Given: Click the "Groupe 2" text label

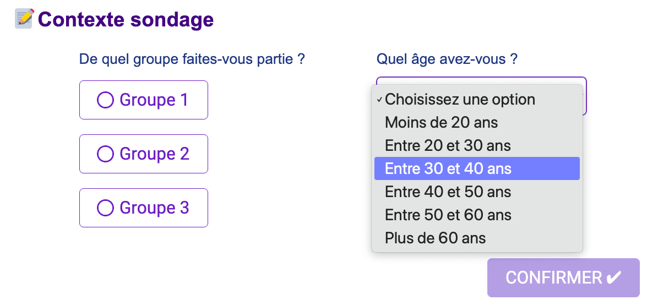Looking at the screenshot, I should 154,154.
